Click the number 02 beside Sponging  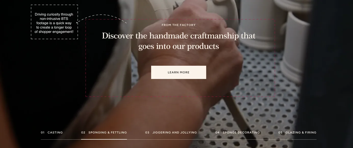[x=83, y=132]
